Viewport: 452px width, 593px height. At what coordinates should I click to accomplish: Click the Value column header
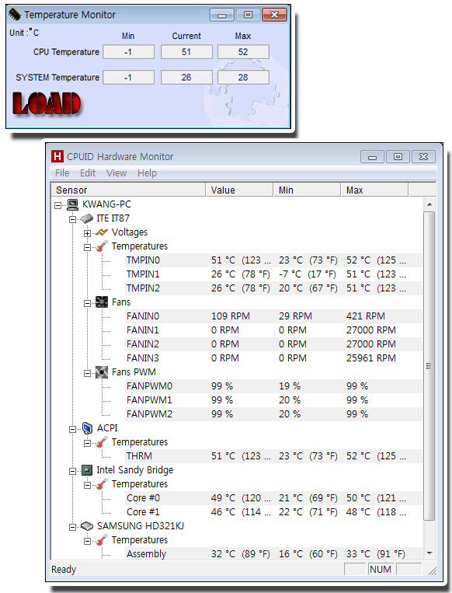pyautogui.click(x=240, y=190)
